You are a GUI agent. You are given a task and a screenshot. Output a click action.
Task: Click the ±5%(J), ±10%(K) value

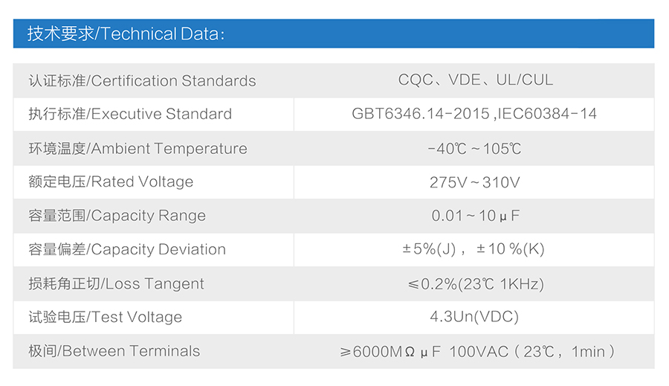pos(474,249)
